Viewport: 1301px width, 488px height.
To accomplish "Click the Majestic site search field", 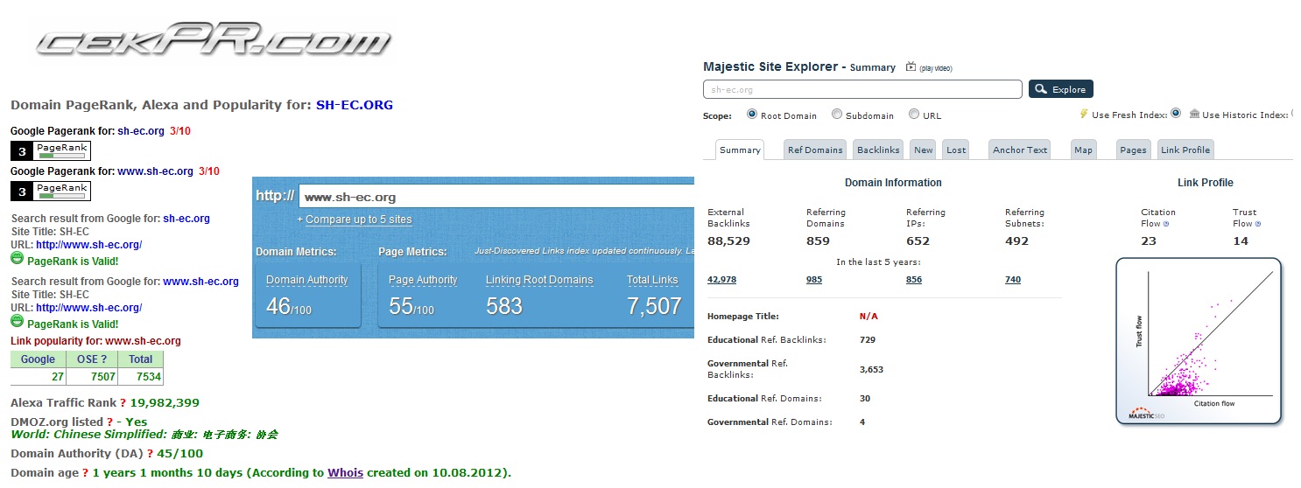I will click(862, 89).
